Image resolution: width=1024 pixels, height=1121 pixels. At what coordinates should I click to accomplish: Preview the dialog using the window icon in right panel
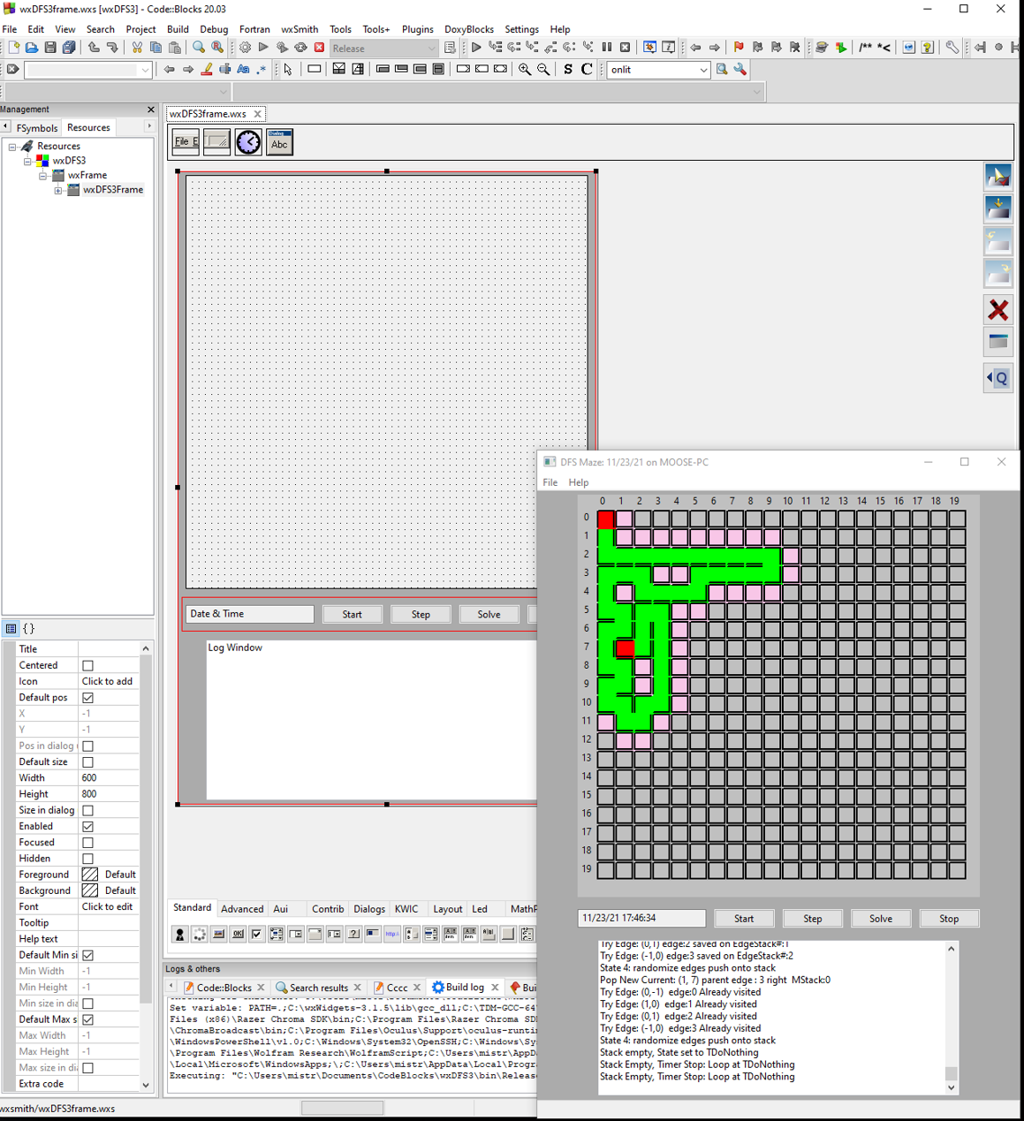pos(997,342)
